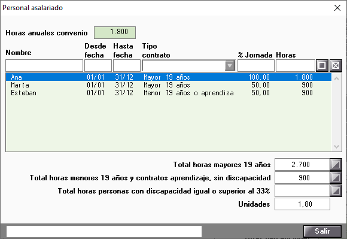Click Esteban's 900 hours value

pyautogui.click(x=307, y=93)
